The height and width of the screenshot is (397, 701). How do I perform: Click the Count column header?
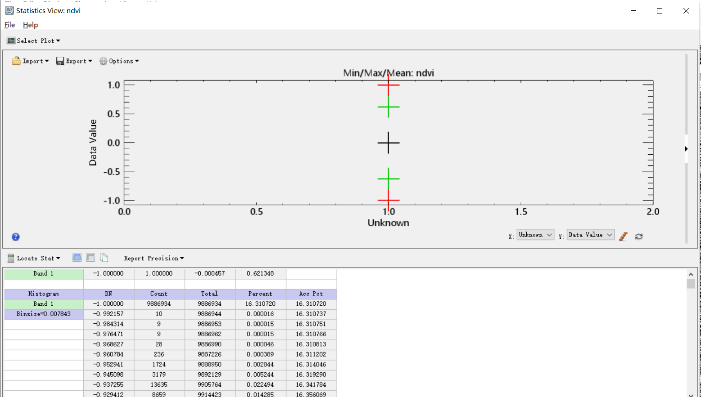coord(159,294)
